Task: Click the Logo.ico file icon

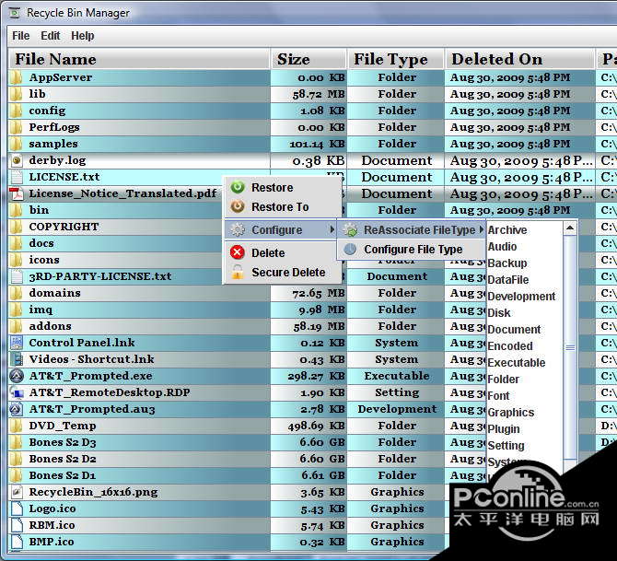Action: pos(17,508)
